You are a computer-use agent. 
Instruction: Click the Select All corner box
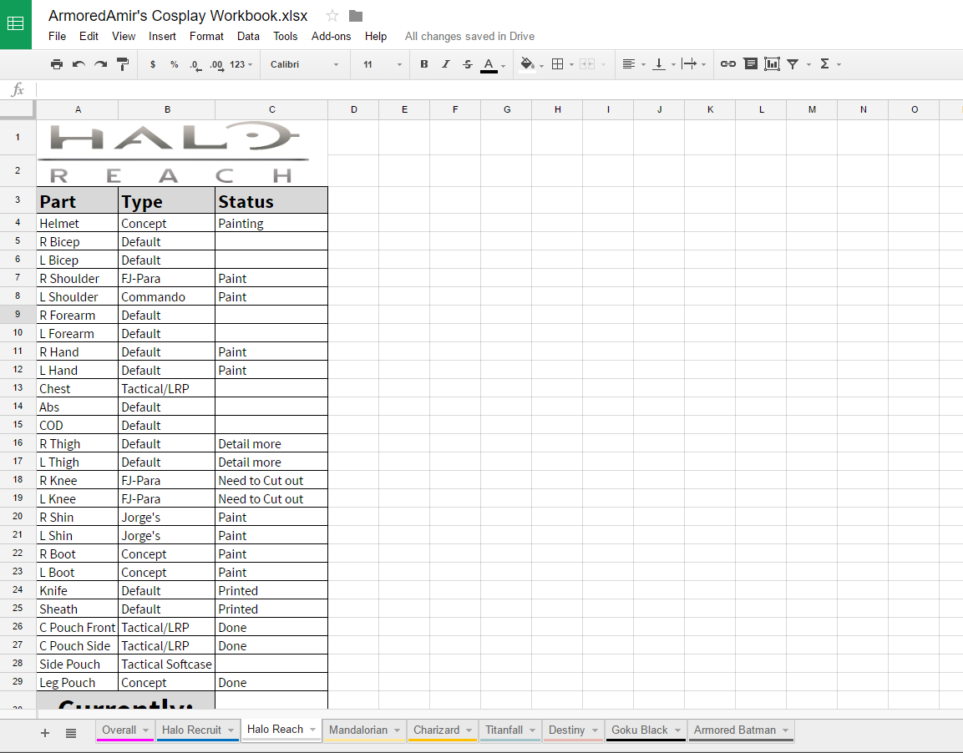pyautogui.click(x=18, y=110)
